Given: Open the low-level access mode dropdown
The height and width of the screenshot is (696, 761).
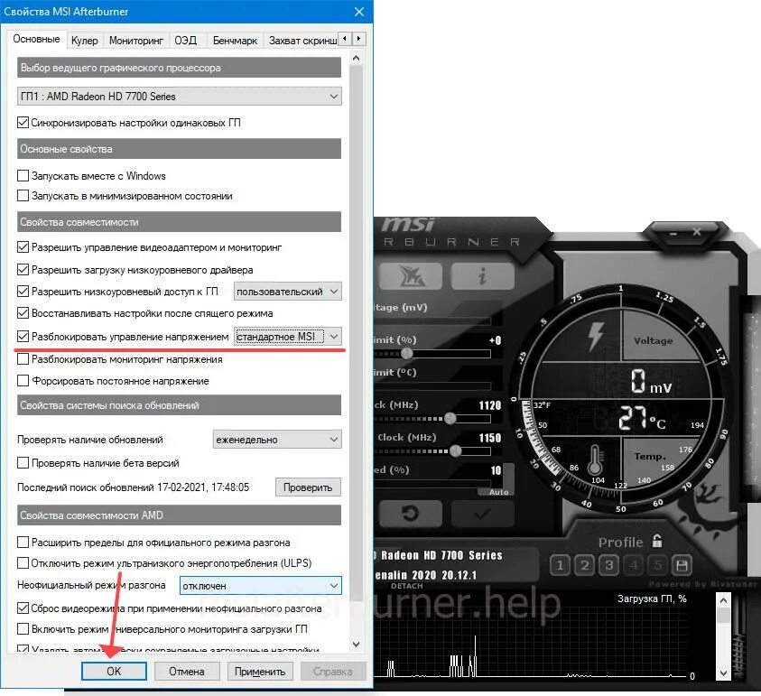Looking at the screenshot, I should click(x=287, y=292).
